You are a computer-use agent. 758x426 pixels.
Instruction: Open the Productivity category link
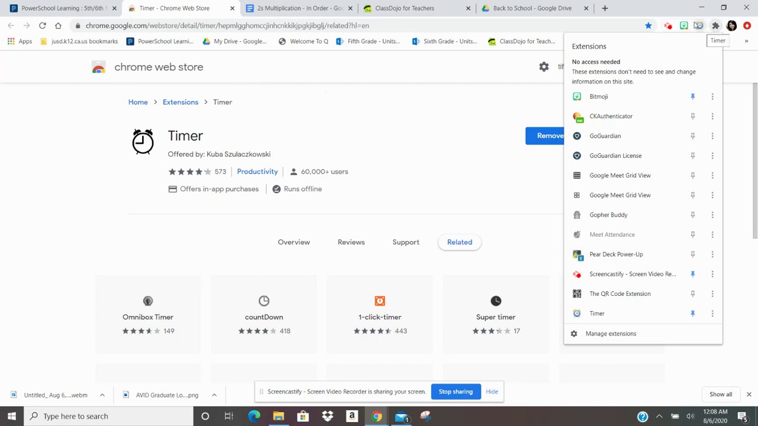(x=257, y=172)
